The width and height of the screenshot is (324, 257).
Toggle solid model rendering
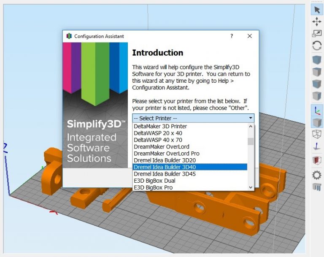coord(317,122)
